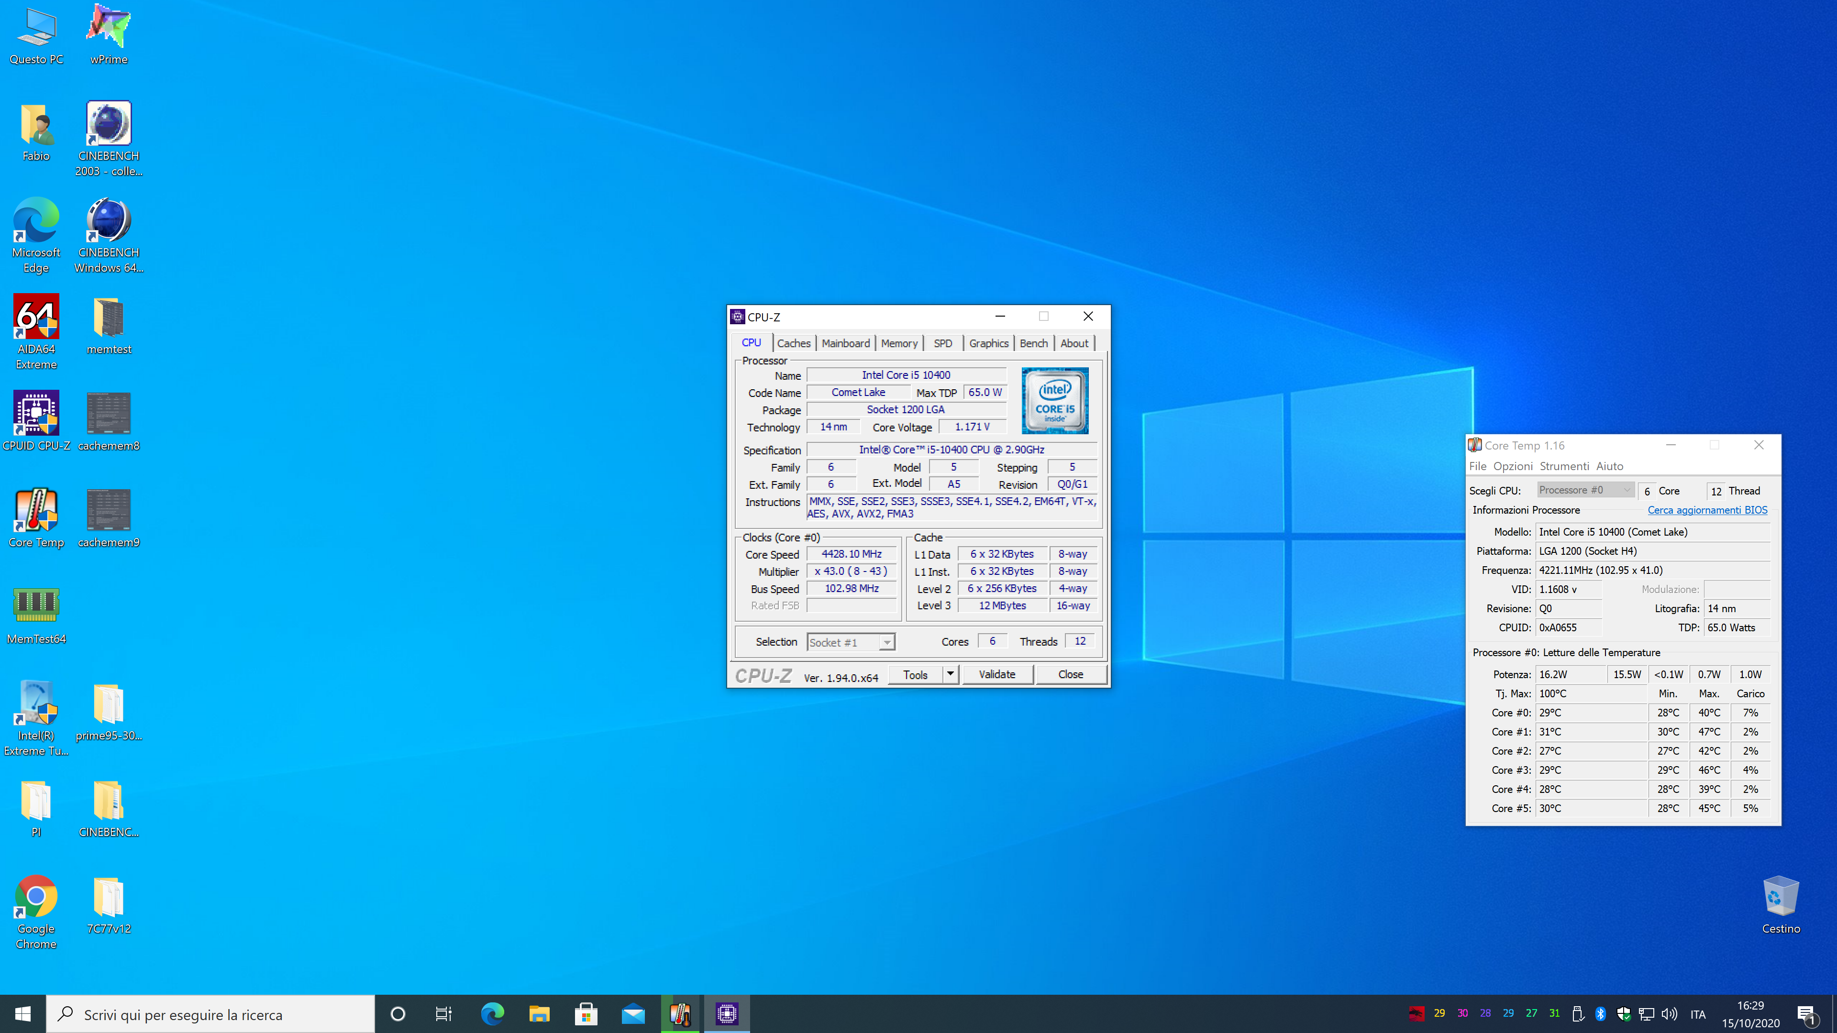Open File Explorer from taskbar

pyautogui.click(x=539, y=1014)
